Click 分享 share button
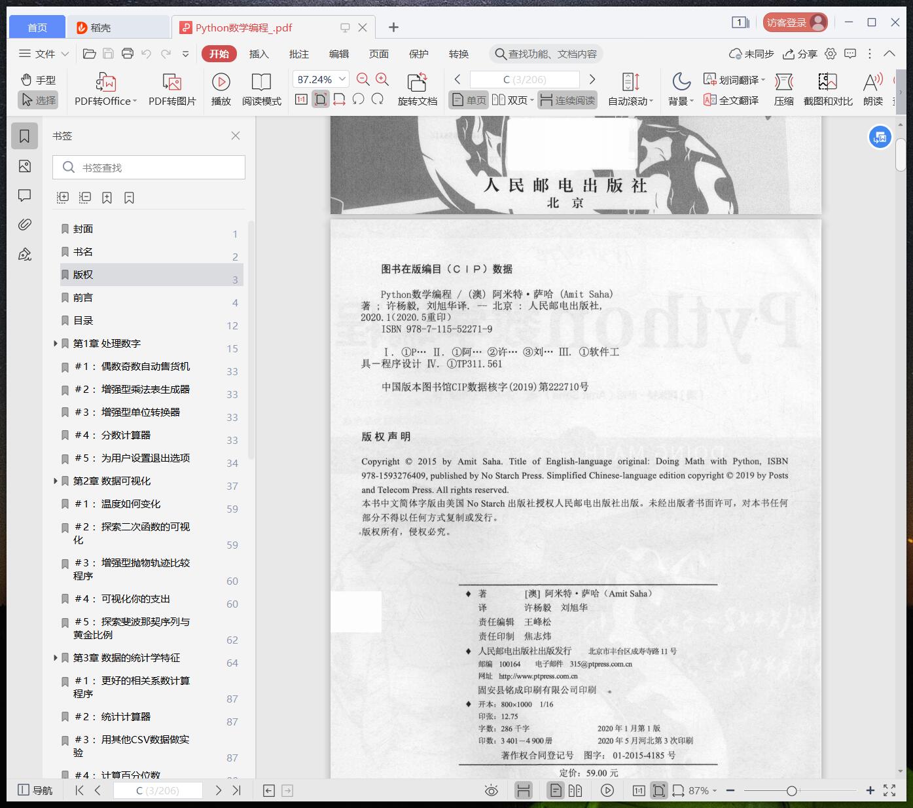The image size is (913, 808). 800,54
